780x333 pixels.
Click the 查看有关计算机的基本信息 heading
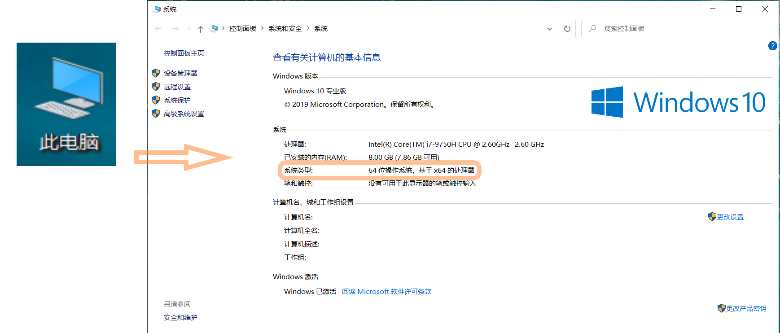(327, 57)
